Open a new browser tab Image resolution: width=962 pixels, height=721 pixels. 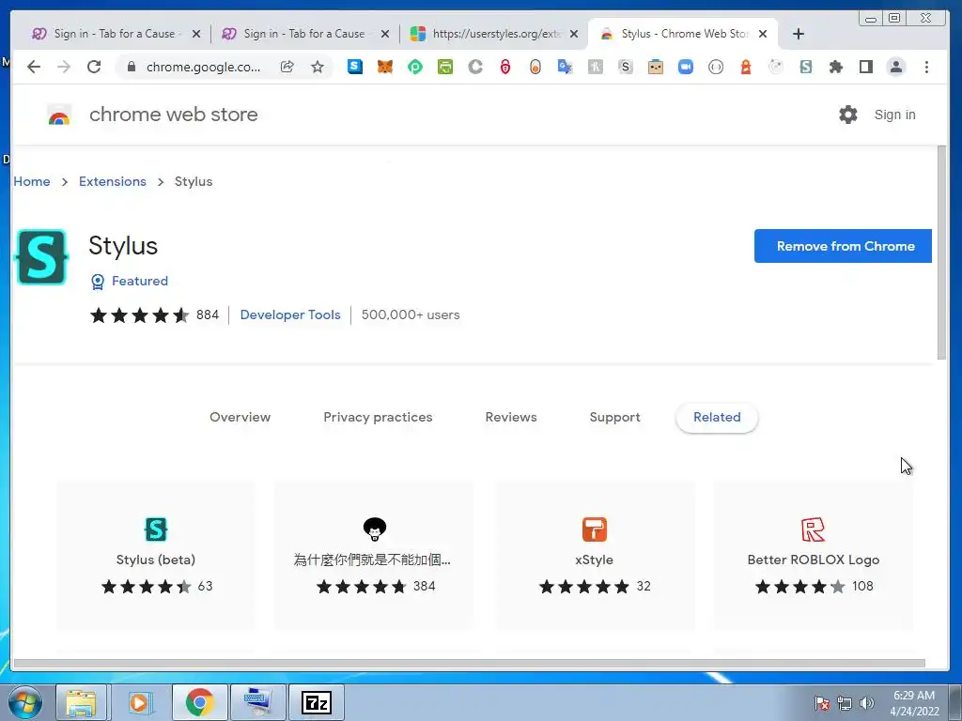click(x=799, y=34)
